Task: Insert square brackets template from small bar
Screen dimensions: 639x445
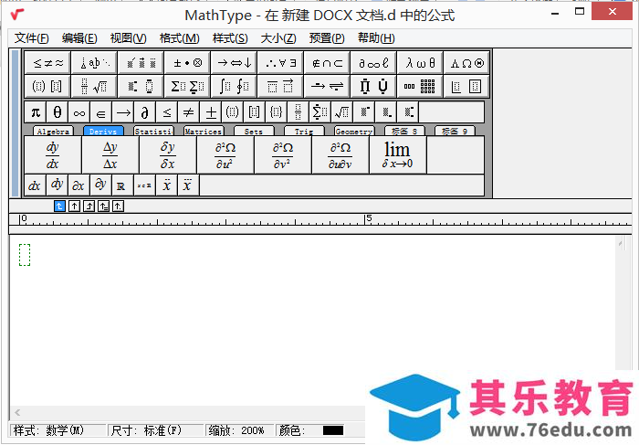Action: coord(255,112)
